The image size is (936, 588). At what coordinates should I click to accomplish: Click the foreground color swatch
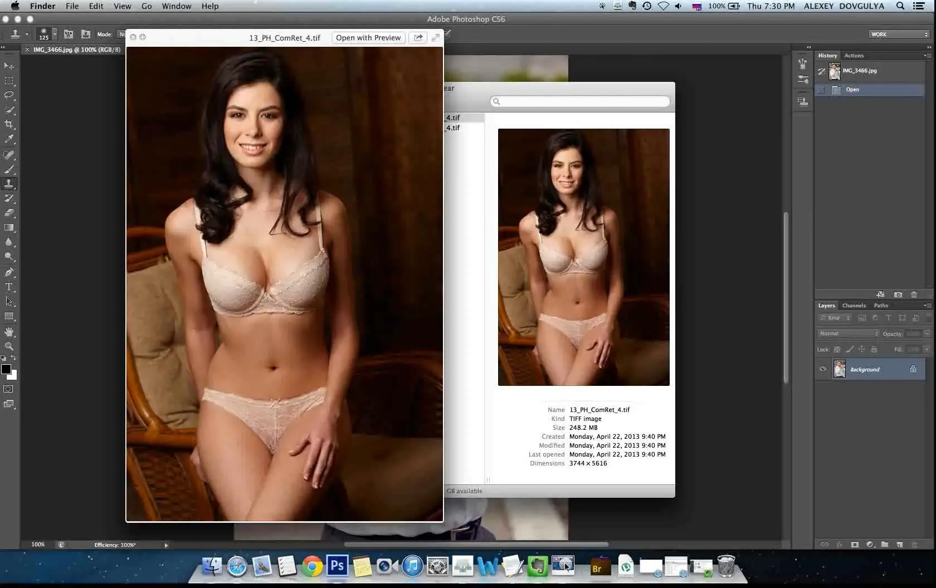pos(6,369)
